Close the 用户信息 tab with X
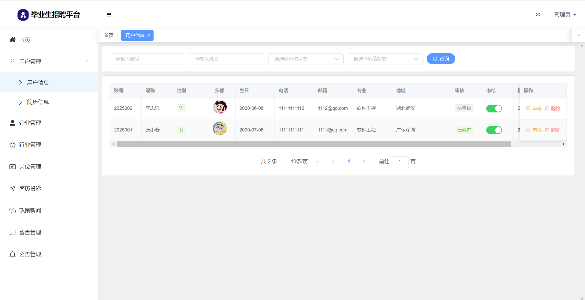Image resolution: width=585 pixels, height=300 pixels. pos(149,35)
